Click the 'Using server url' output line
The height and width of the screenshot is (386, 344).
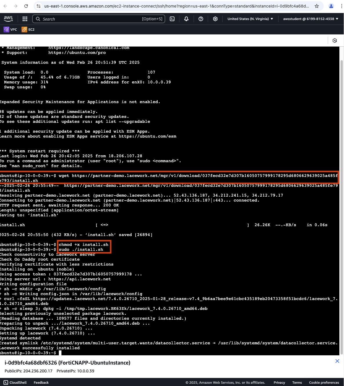click(x=55, y=279)
